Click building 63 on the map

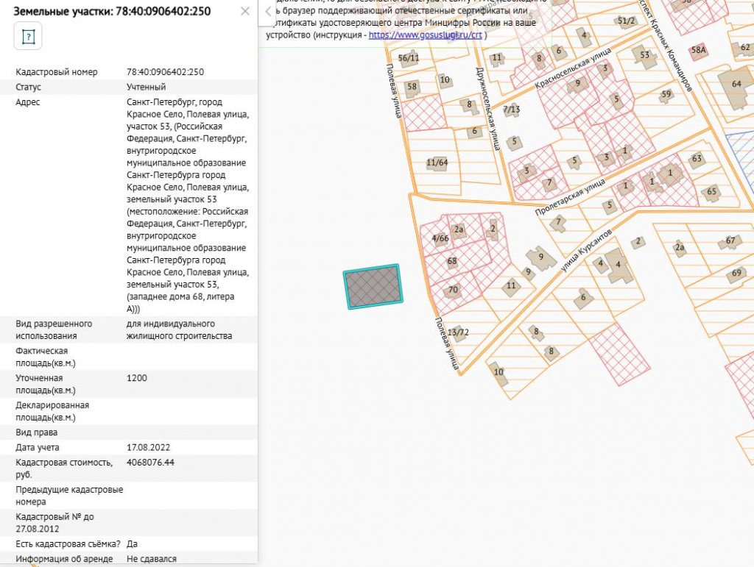(x=697, y=159)
